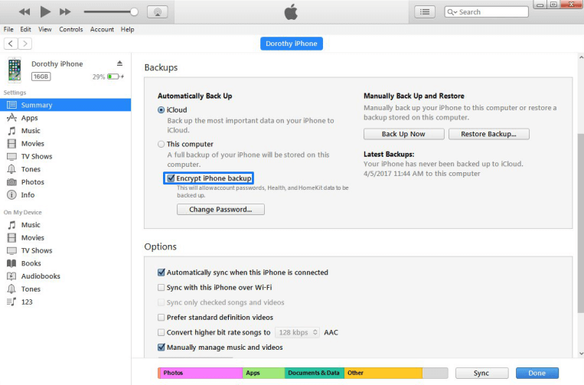
Task: Open the Account menu
Action: [x=102, y=29]
